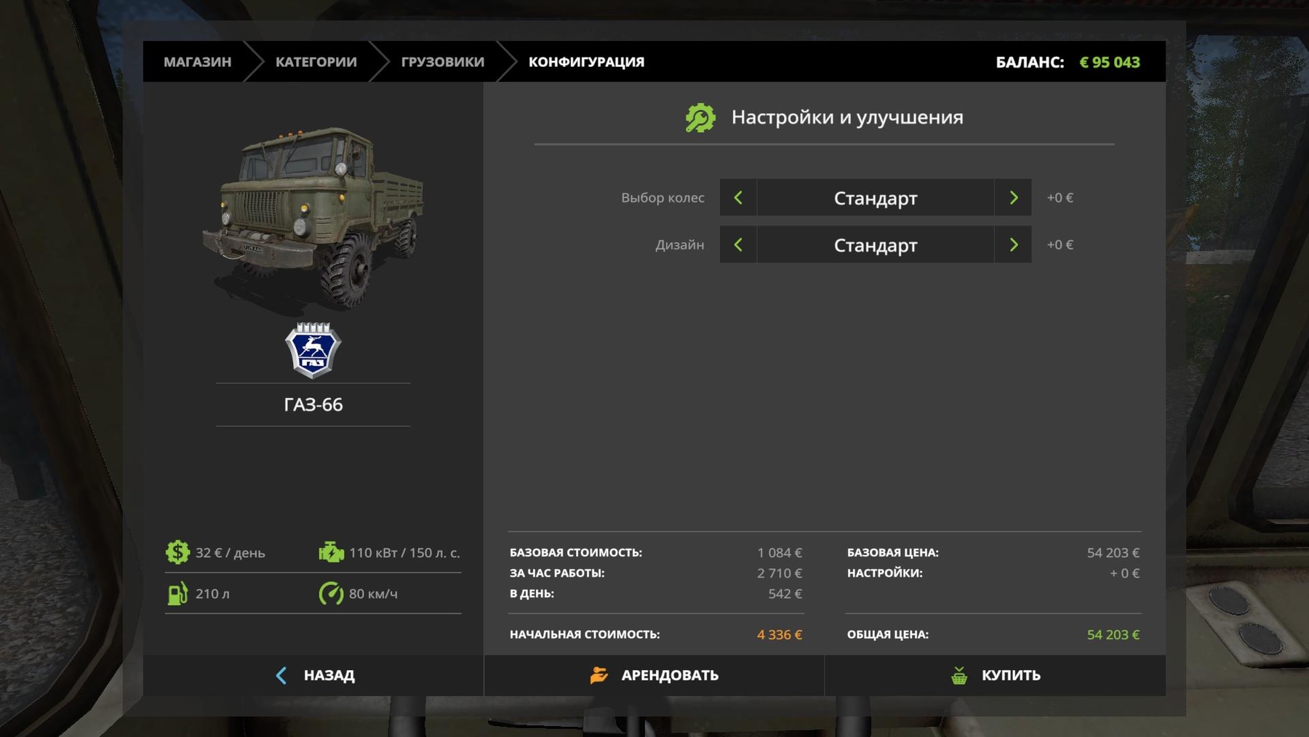Switch to previous design with left arrow
Viewport: 1309px width, 737px height.
[738, 245]
